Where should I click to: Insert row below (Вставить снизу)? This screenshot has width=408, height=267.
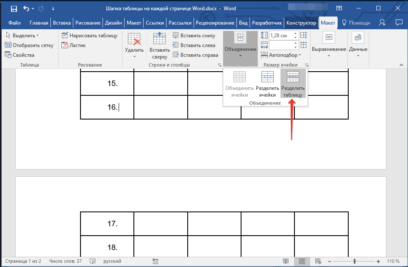(194, 36)
